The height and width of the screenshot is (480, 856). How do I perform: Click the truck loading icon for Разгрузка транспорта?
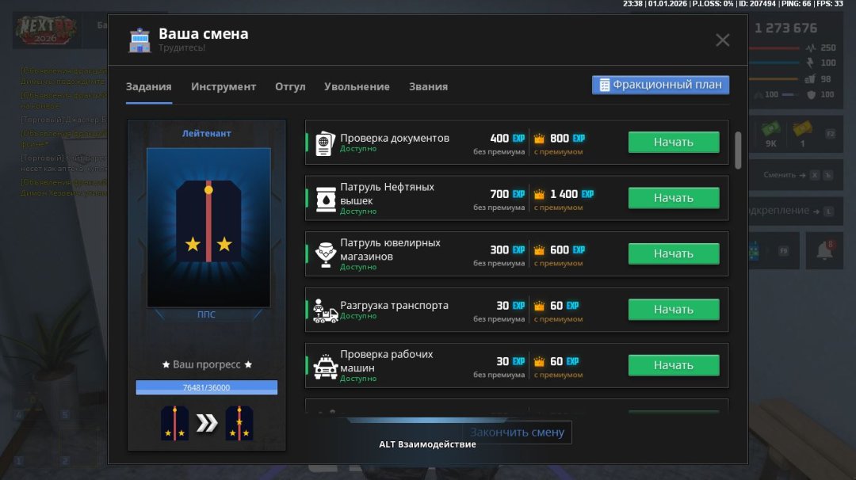[325, 310]
